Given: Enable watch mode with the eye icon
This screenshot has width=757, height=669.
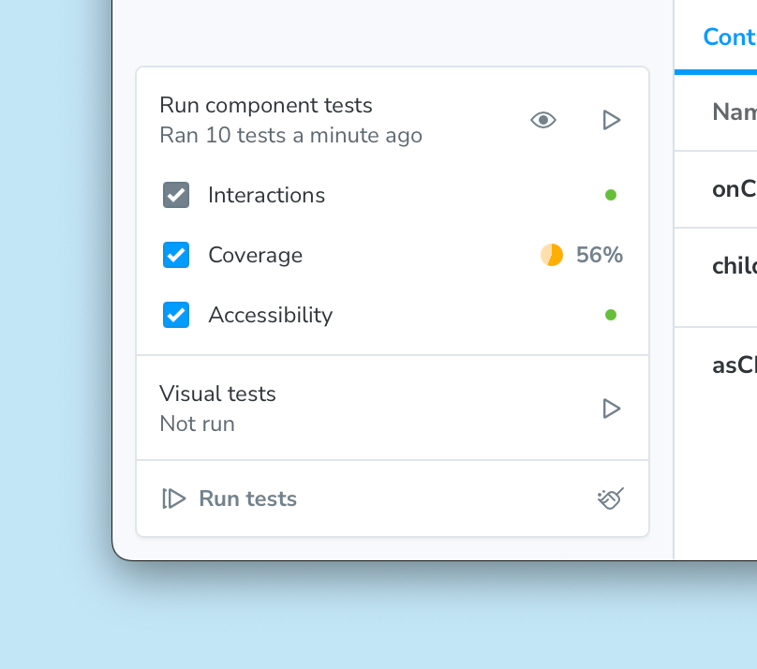Looking at the screenshot, I should click(543, 120).
